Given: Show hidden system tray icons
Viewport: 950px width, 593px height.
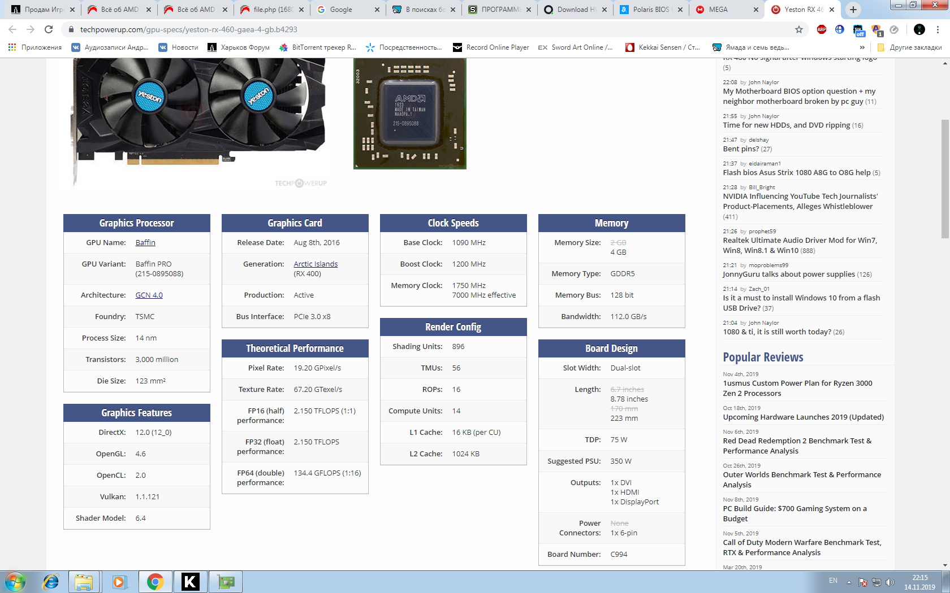Looking at the screenshot, I should (x=849, y=582).
